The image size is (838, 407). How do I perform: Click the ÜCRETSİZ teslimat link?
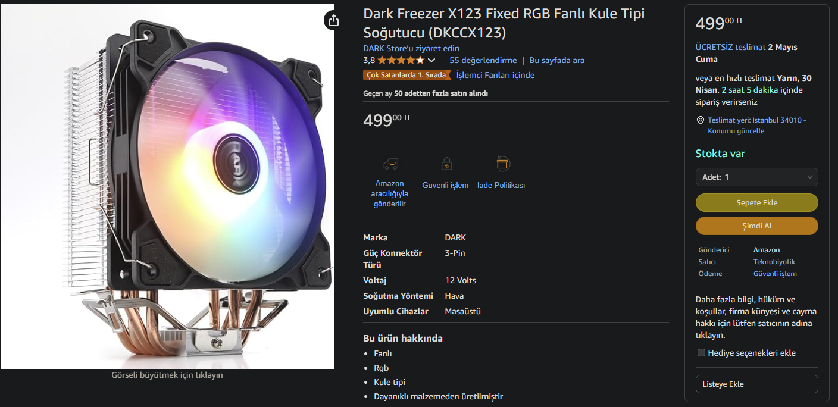coord(730,47)
